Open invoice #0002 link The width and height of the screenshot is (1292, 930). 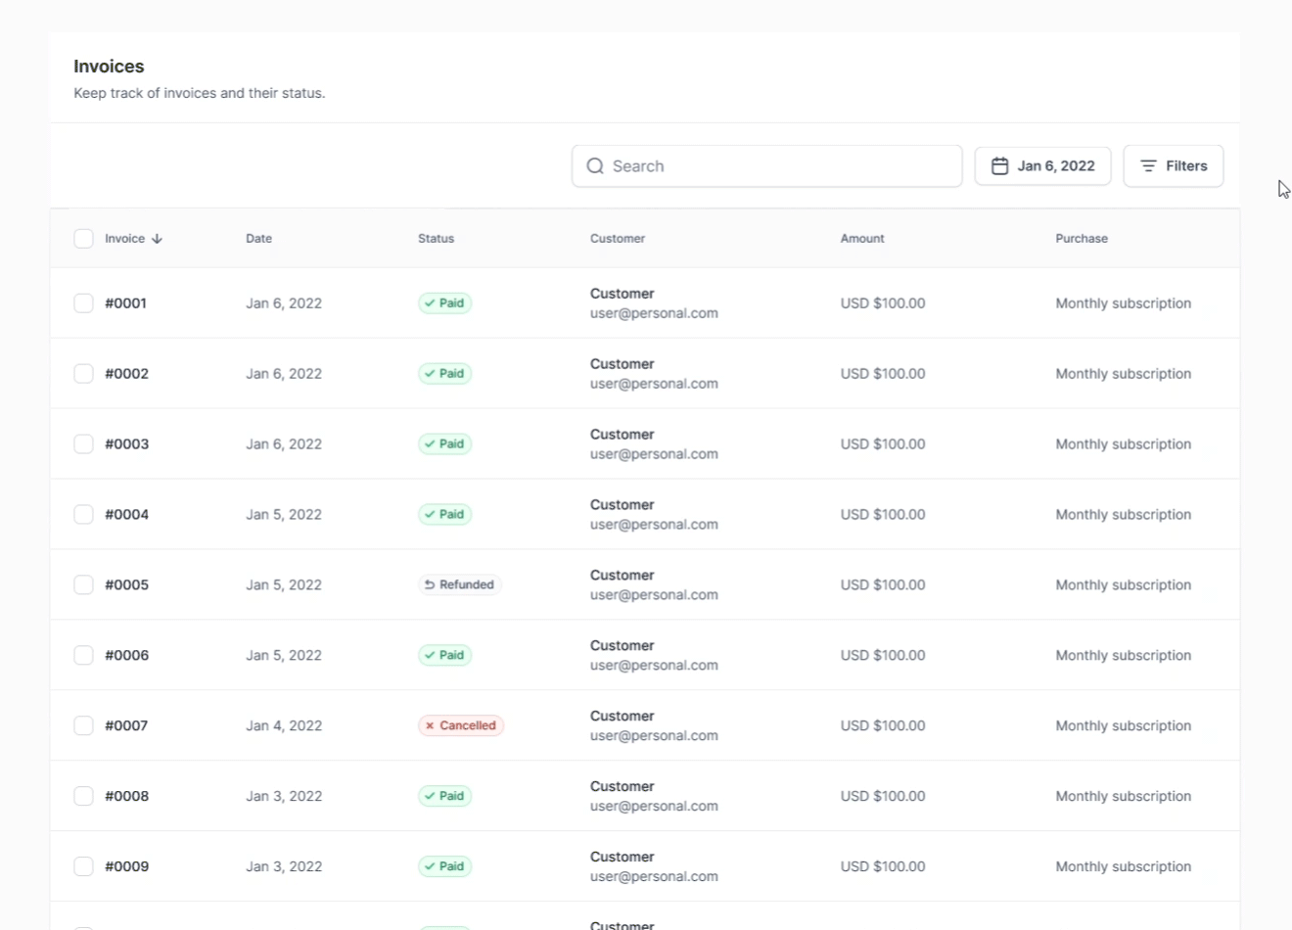pos(126,374)
